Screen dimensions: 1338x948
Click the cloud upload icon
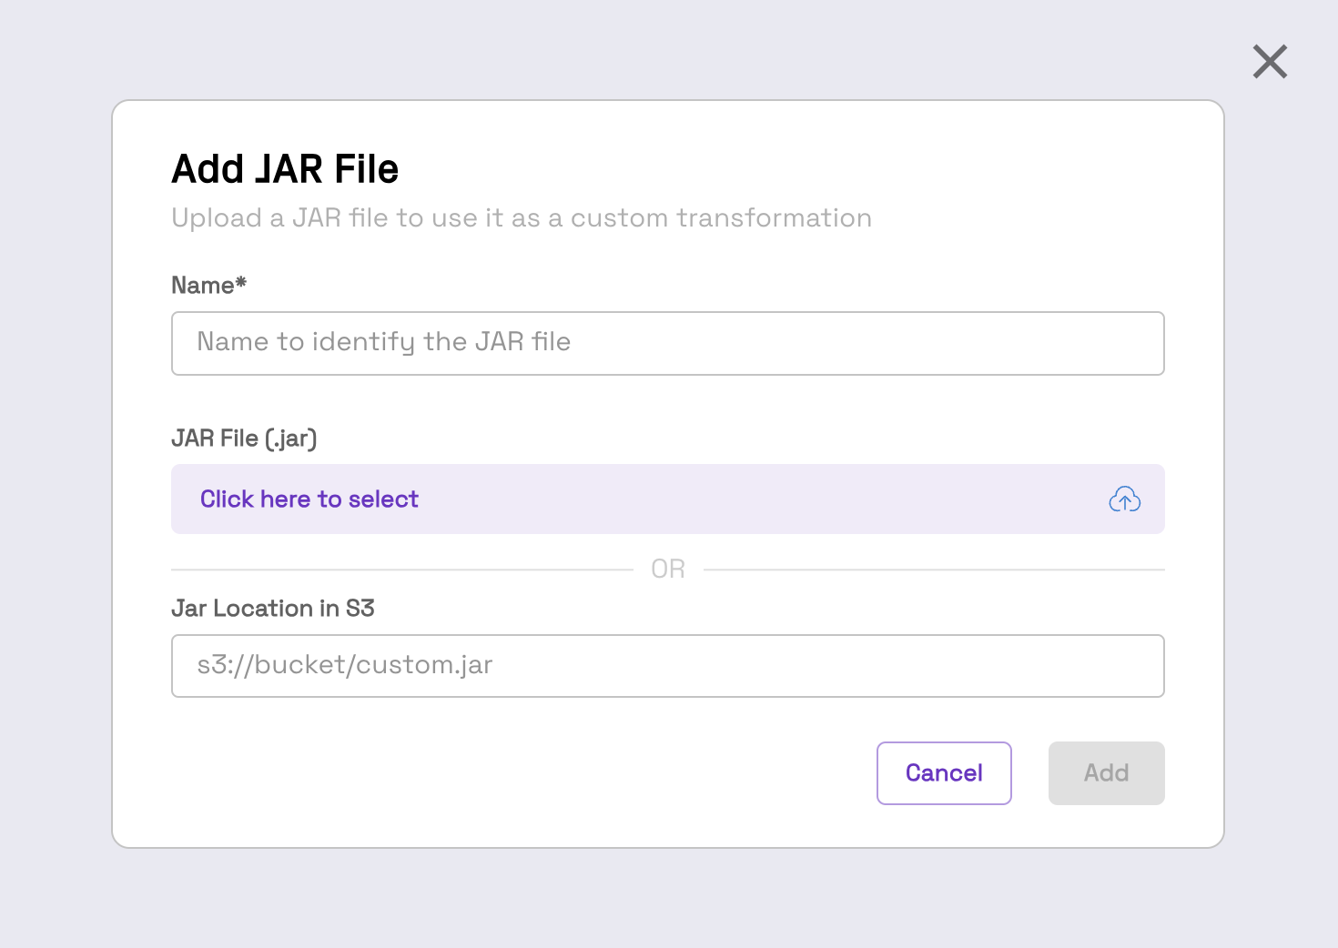pyautogui.click(x=1125, y=499)
